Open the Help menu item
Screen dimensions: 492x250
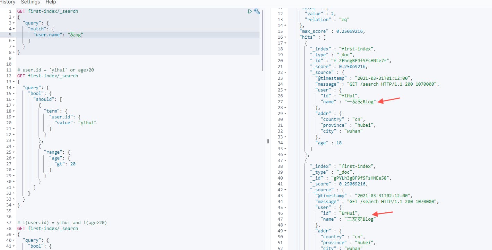pyautogui.click(x=51, y=2)
